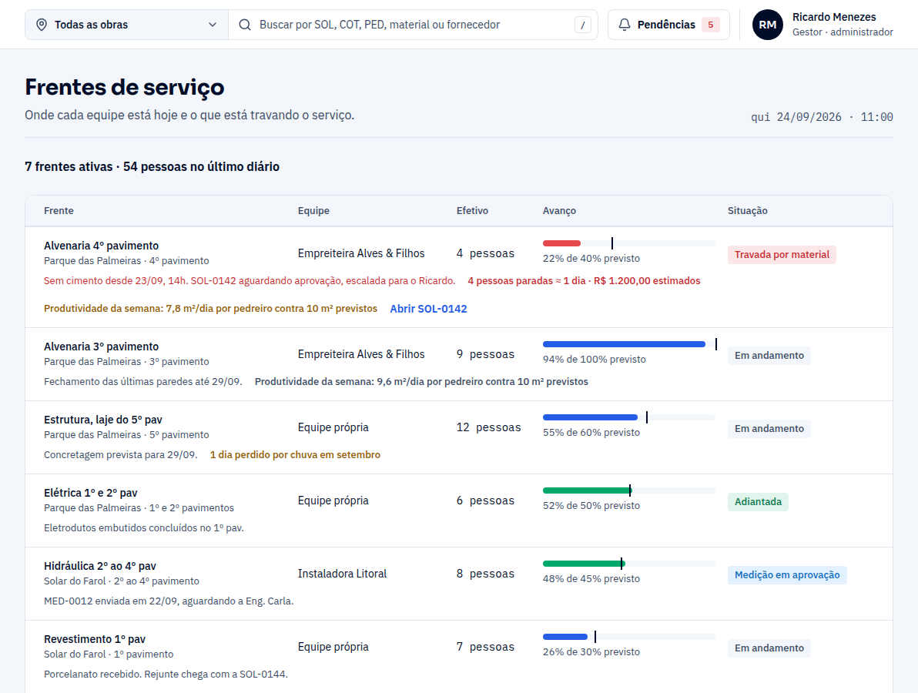Screen dimensions: 918x693
Task: Click the Pendências count badge 5
Action: [x=711, y=25]
